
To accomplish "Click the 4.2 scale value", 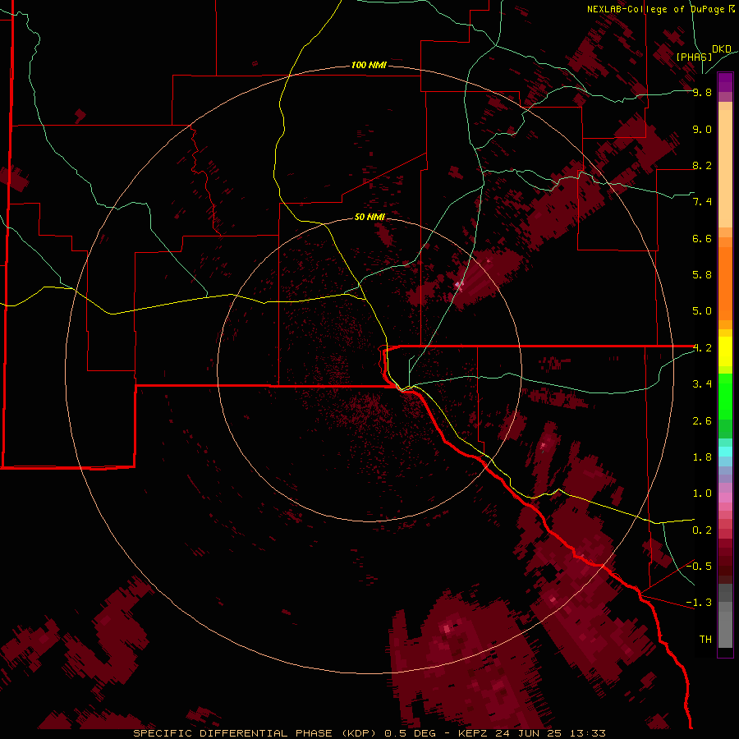I will [702, 348].
